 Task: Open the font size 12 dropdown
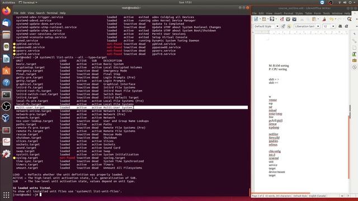[333, 26]
